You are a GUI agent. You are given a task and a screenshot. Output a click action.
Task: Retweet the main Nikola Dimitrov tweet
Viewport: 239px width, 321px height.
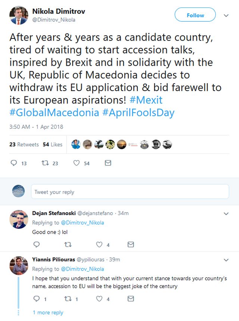click(45, 163)
